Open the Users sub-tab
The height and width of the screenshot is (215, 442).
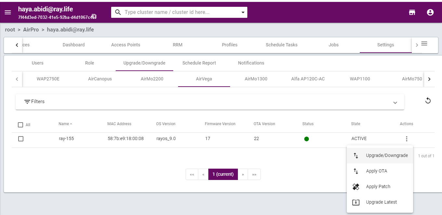coord(38,63)
